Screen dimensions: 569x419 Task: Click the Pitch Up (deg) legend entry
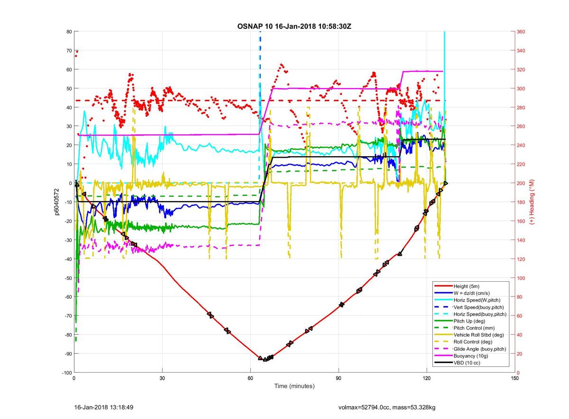point(471,321)
